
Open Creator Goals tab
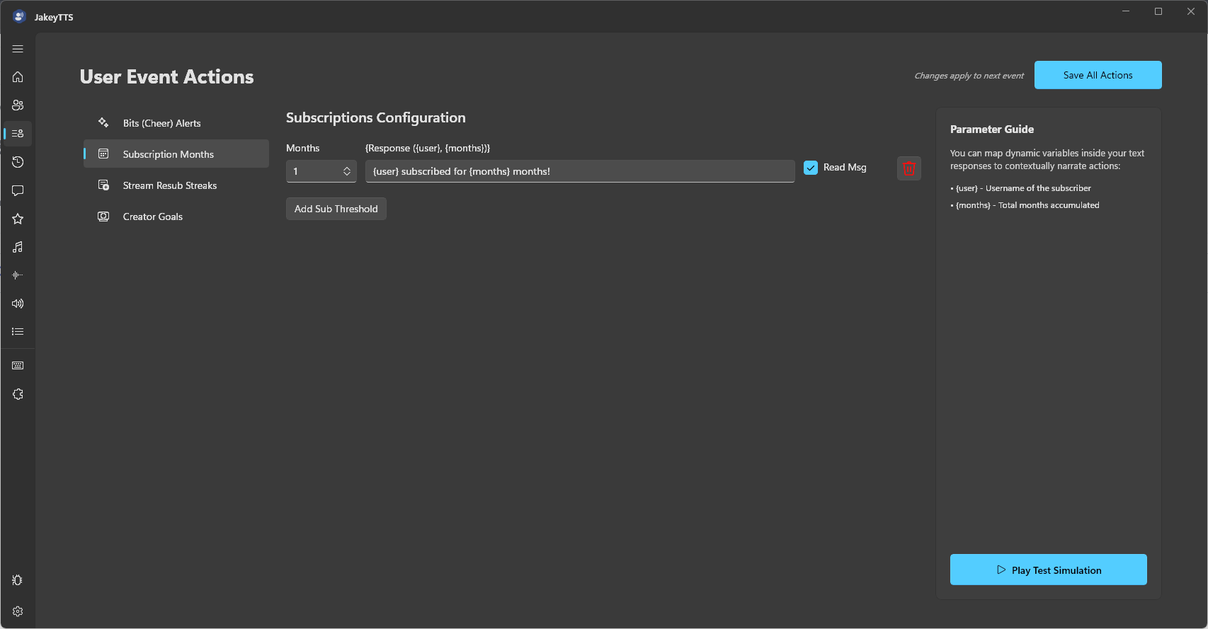pos(176,217)
